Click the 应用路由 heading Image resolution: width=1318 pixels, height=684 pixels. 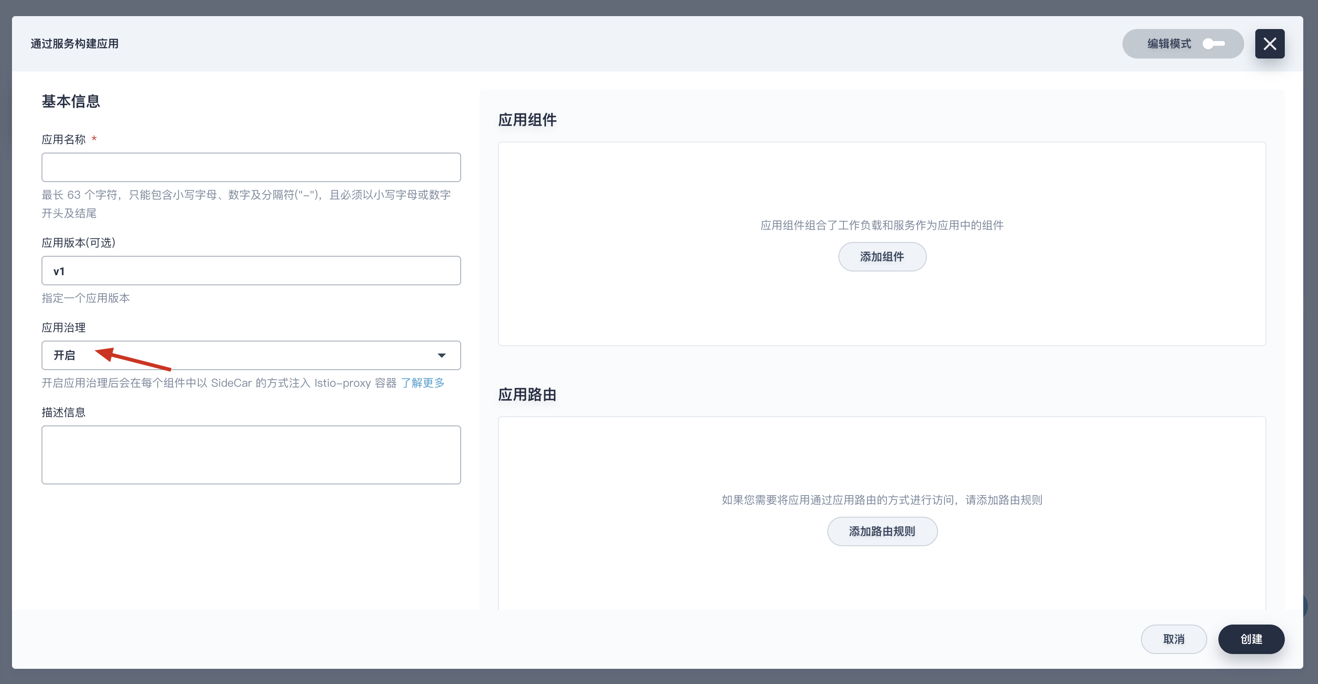528,395
